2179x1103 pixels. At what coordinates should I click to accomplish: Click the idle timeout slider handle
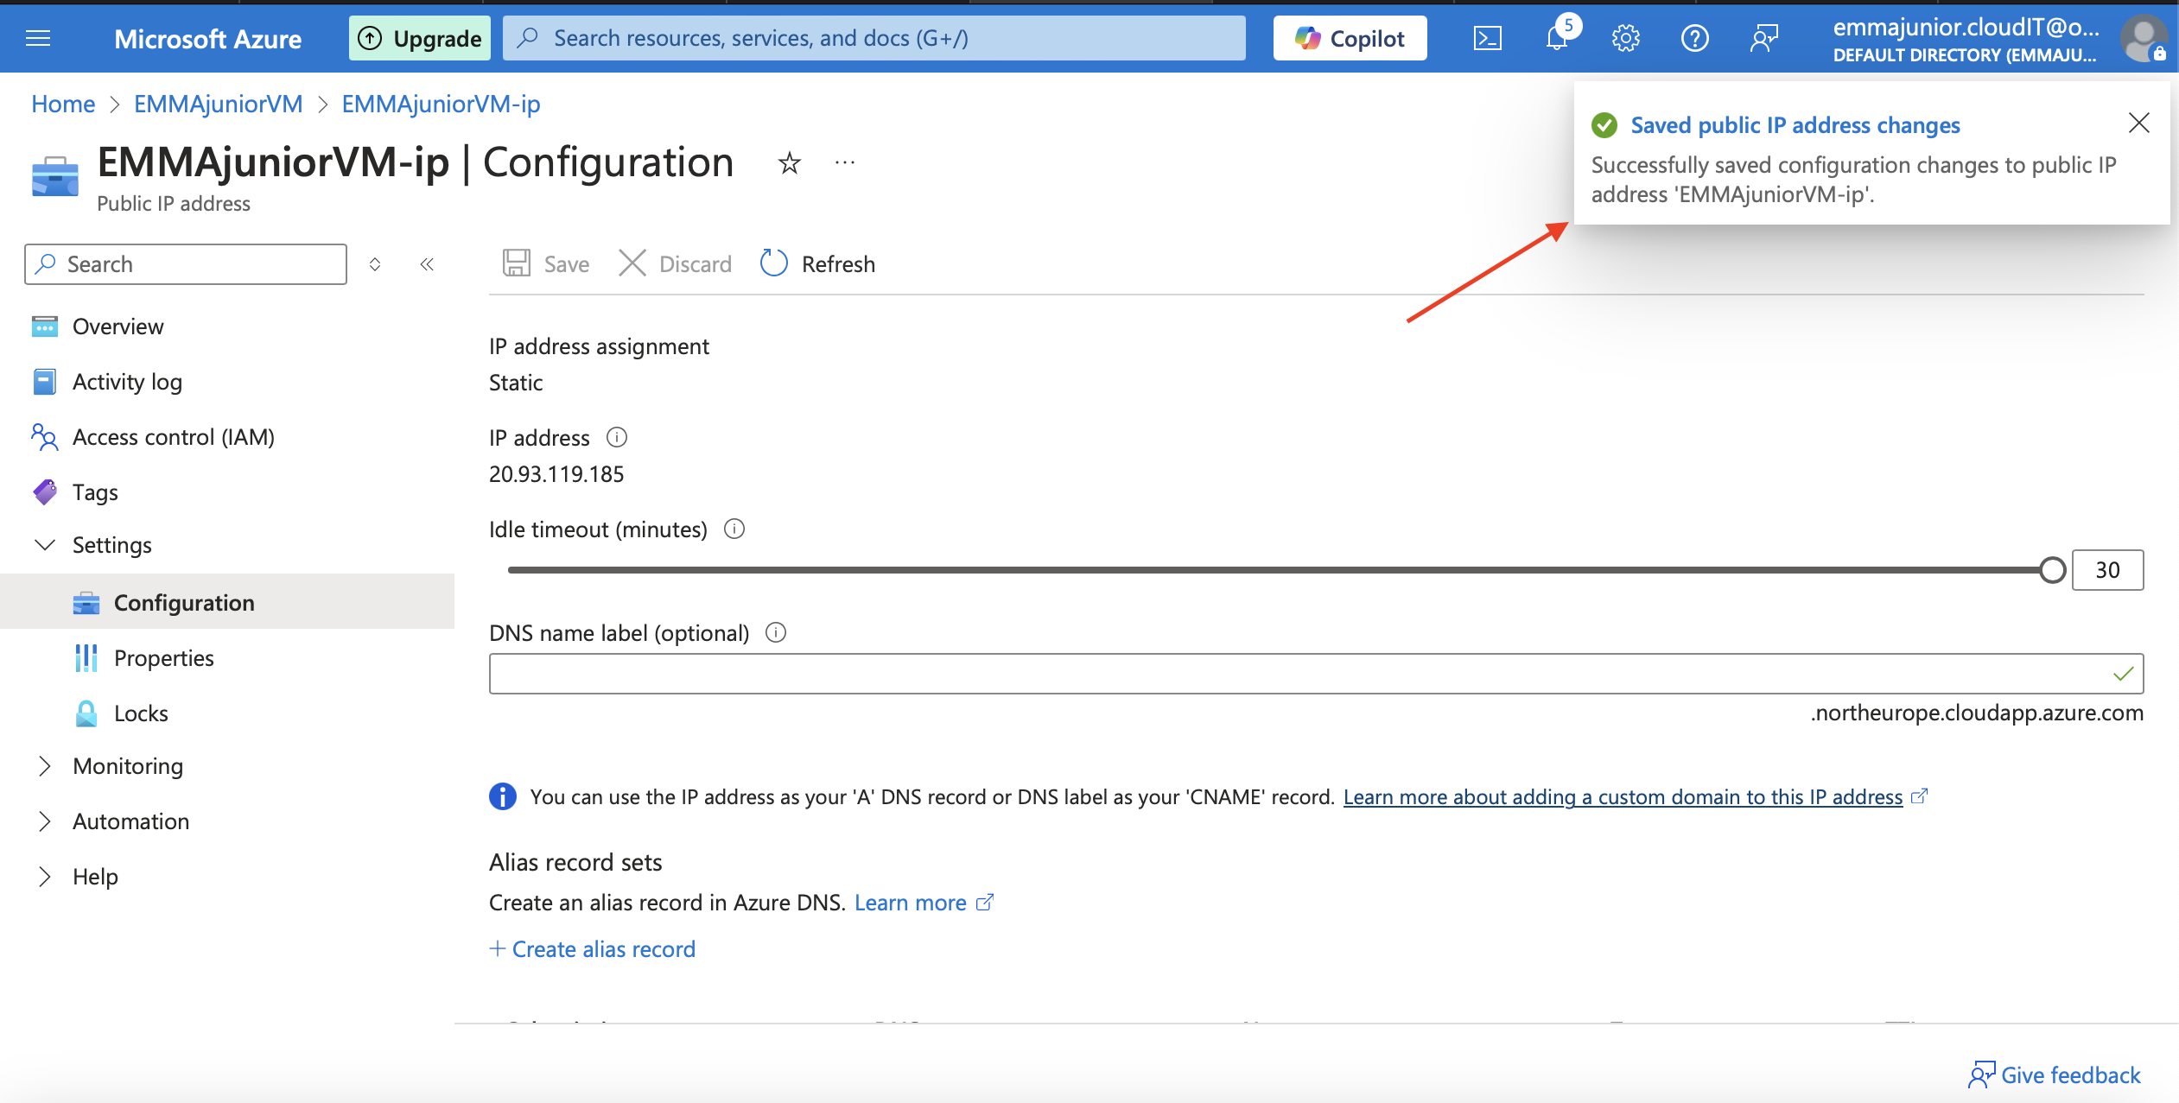pyautogui.click(x=2052, y=570)
